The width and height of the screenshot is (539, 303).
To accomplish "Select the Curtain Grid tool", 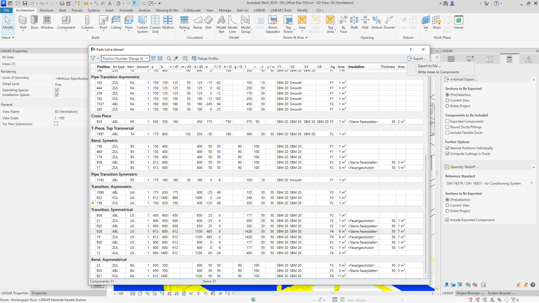I will (155, 24).
